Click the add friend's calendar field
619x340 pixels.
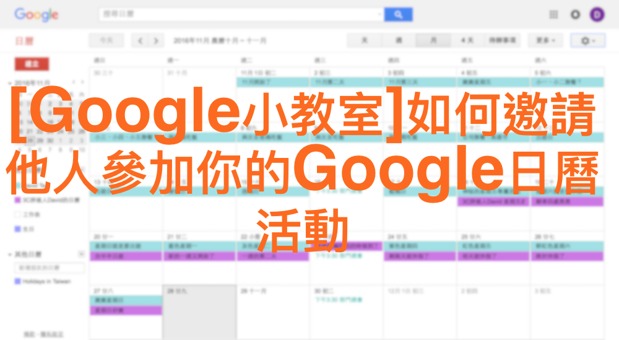tap(50, 268)
